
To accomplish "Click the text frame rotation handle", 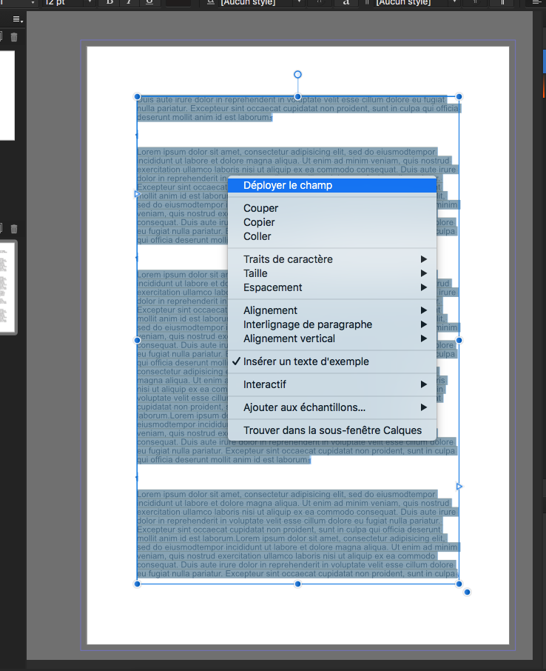I will (x=297, y=75).
